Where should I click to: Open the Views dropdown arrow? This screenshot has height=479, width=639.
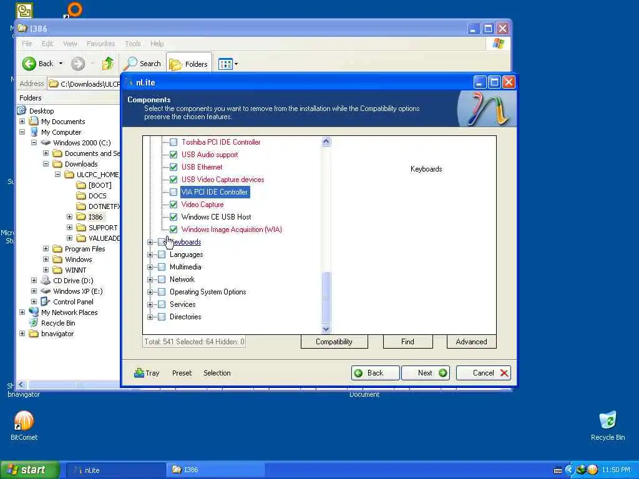[x=236, y=64]
